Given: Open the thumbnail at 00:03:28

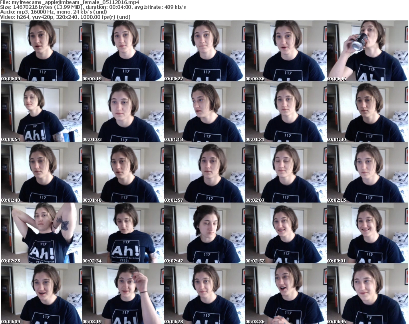Looking at the screenshot, I should click(204, 294).
